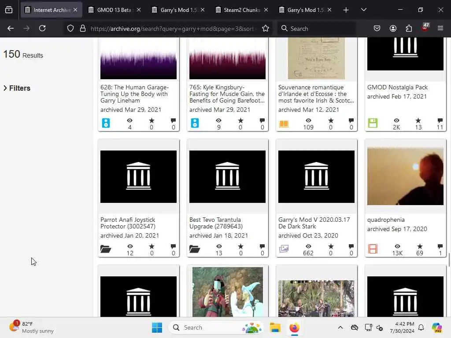
Task: Click the Parrot Anafi archive logo thumbnail
Action: (138, 176)
